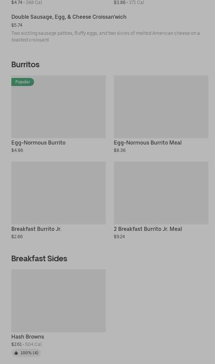Click the Hash Browns item image

(58, 301)
